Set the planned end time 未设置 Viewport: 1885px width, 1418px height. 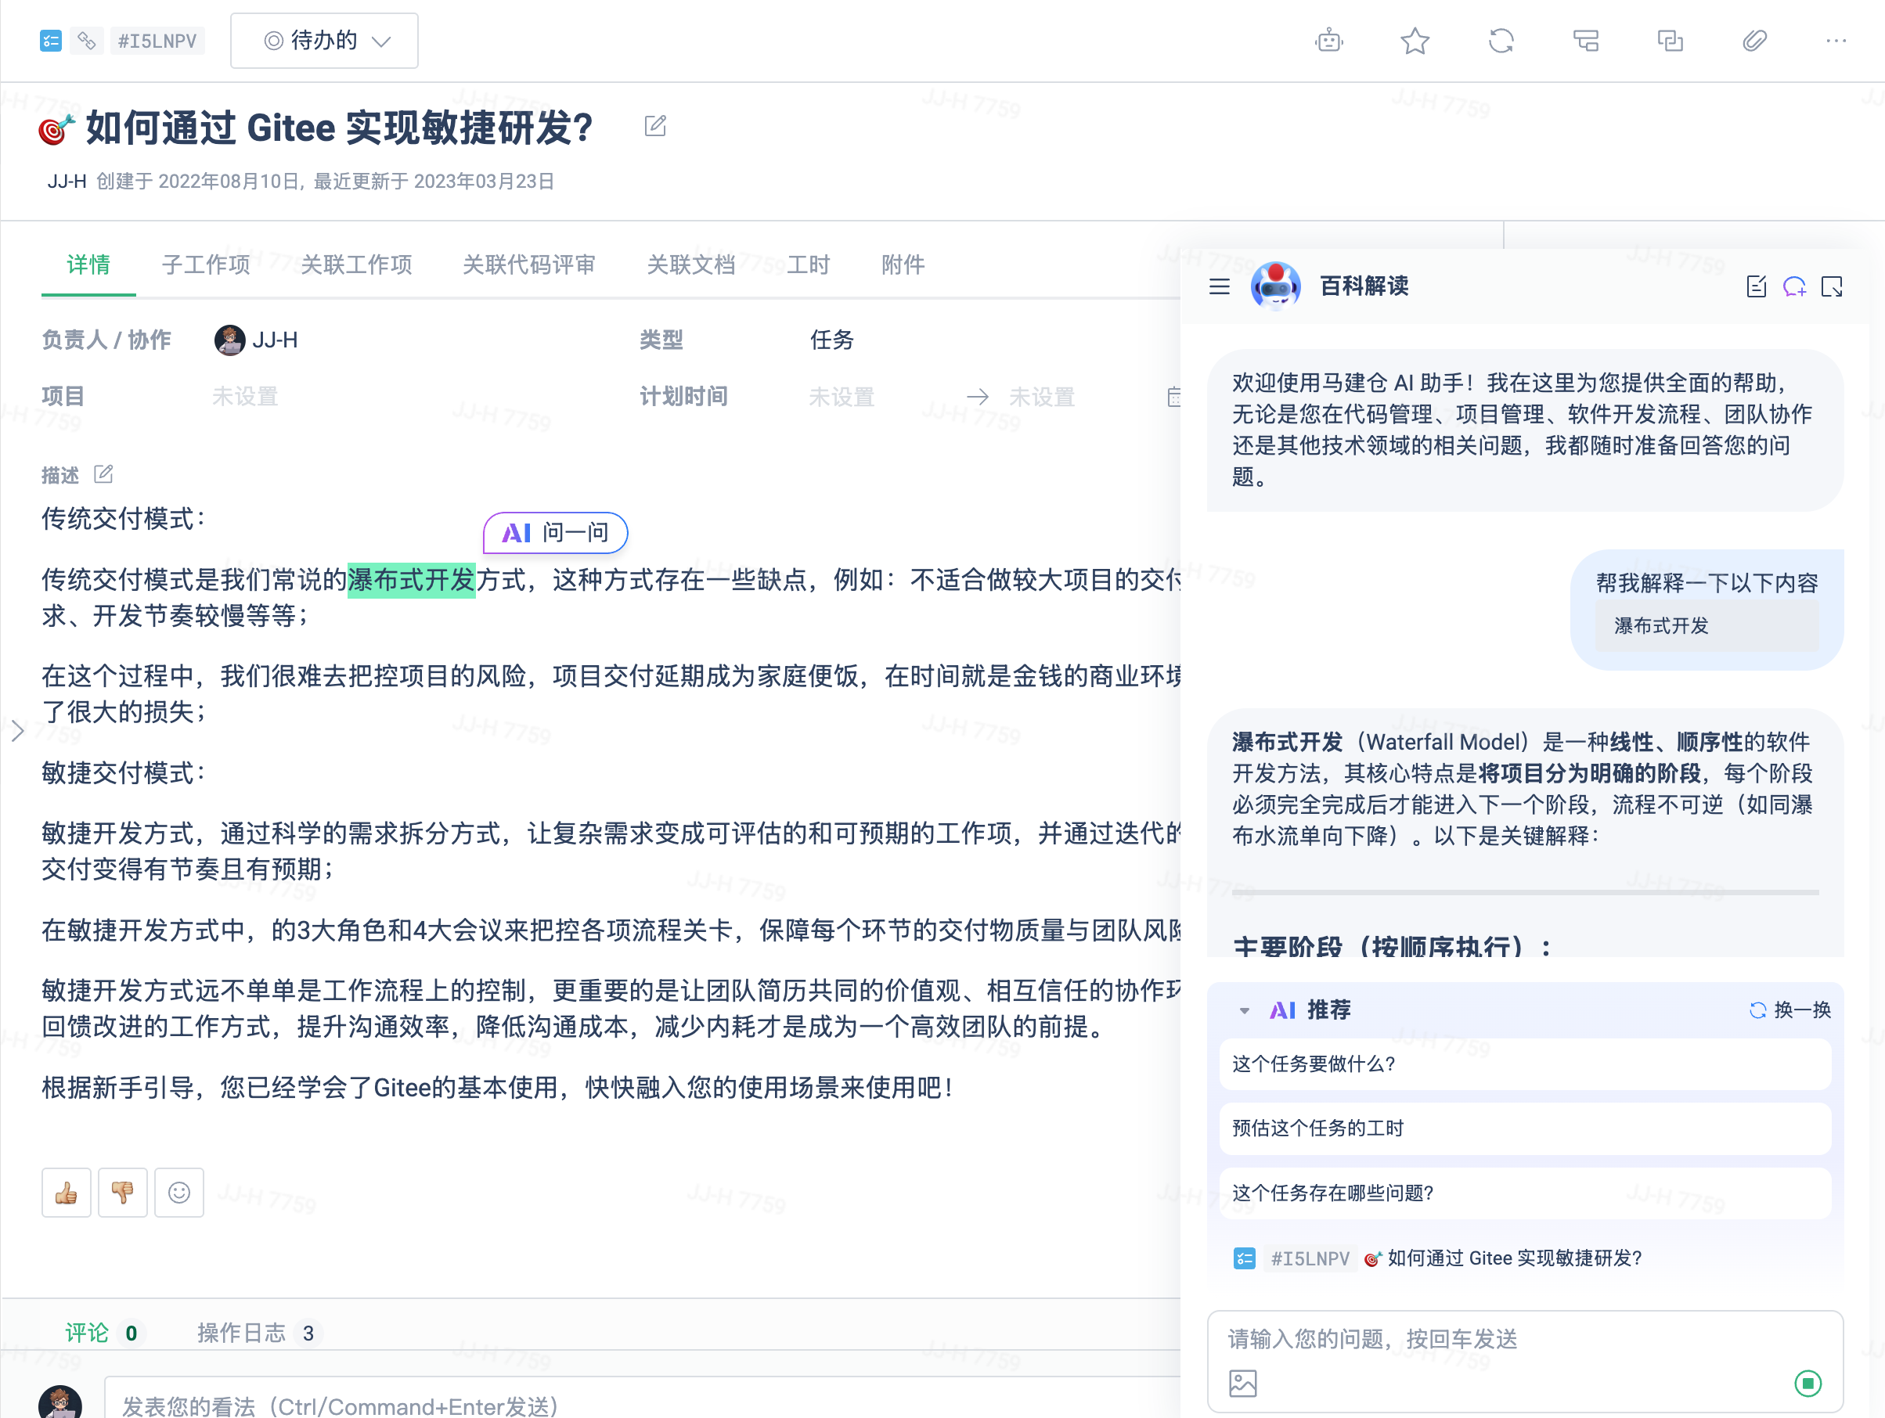[x=1042, y=397]
